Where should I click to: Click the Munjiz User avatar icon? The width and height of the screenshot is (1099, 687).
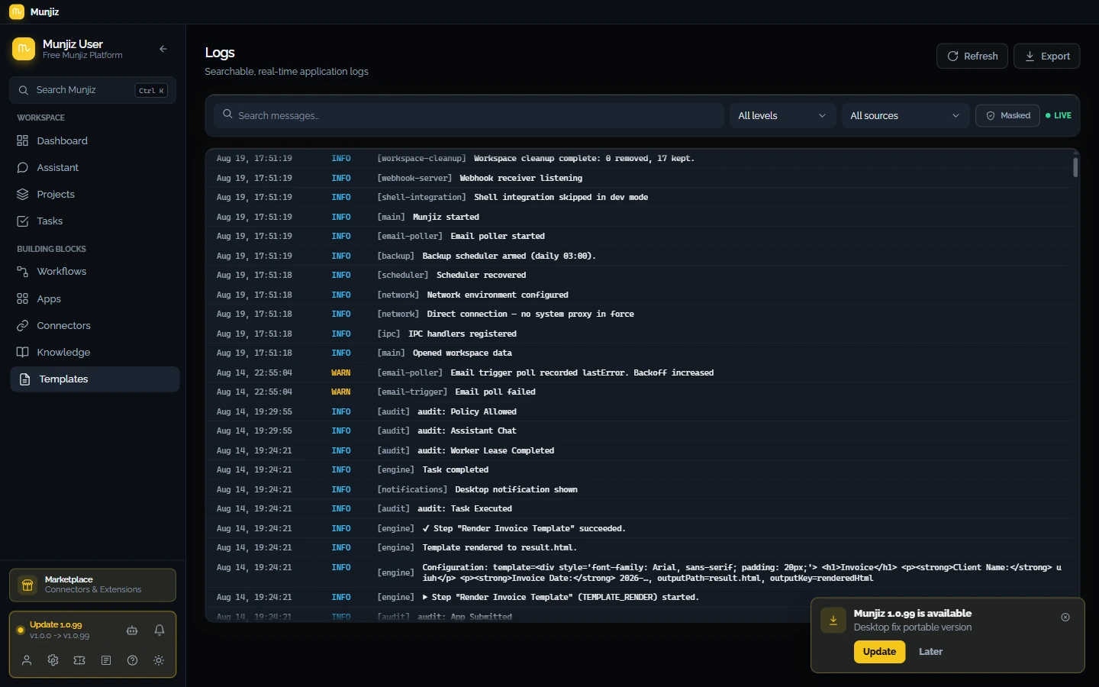pos(24,50)
